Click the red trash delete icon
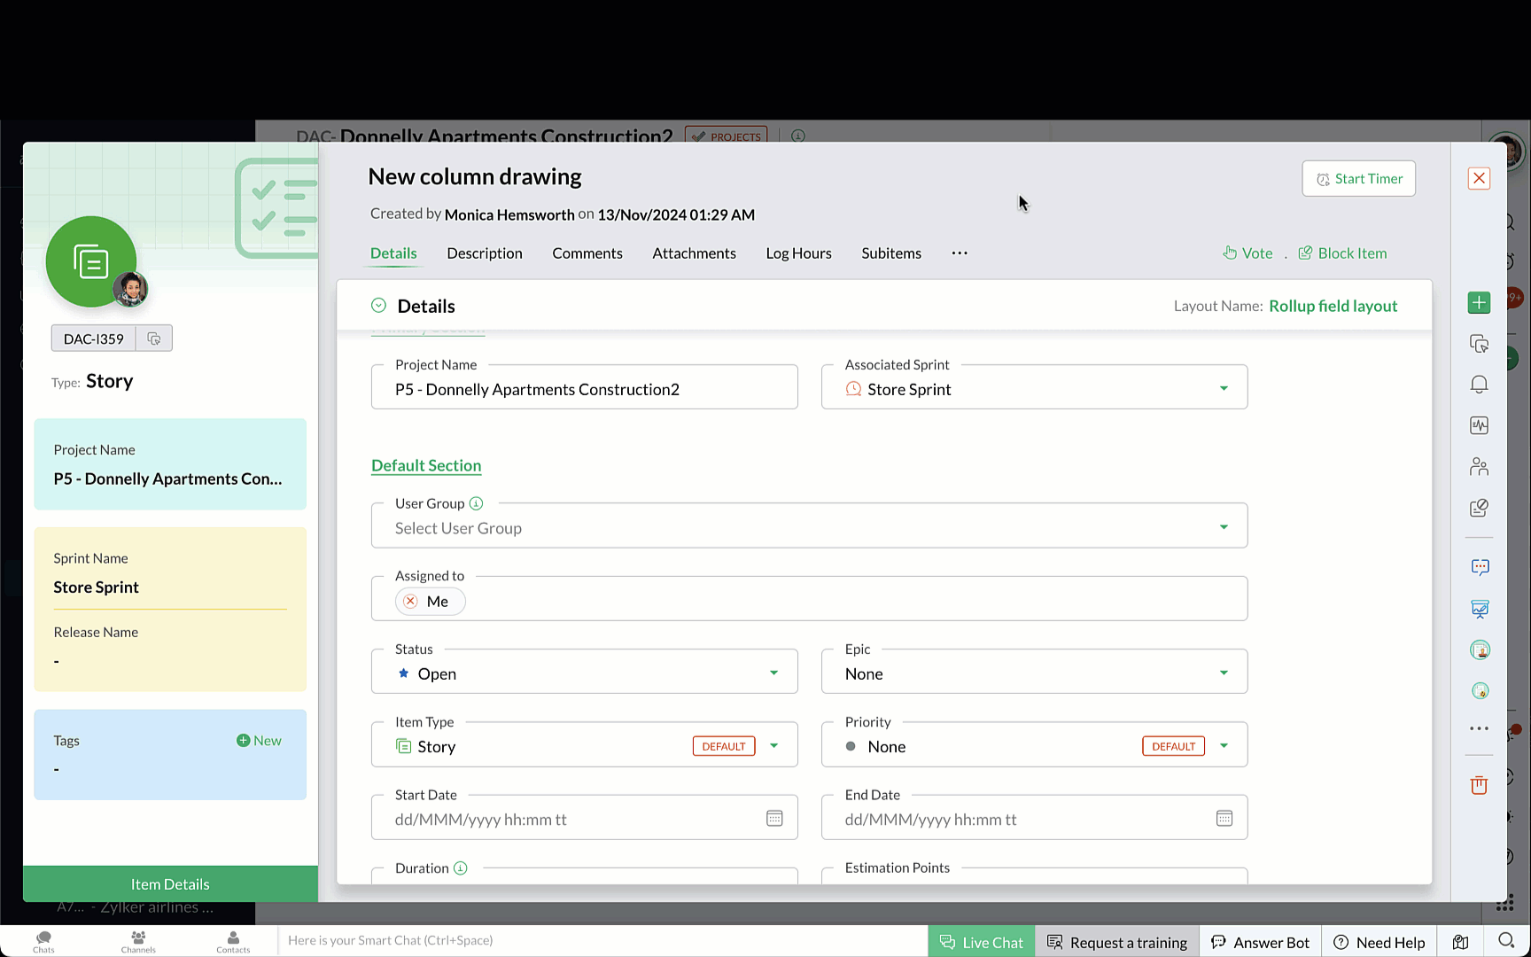 (x=1479, y=785)
